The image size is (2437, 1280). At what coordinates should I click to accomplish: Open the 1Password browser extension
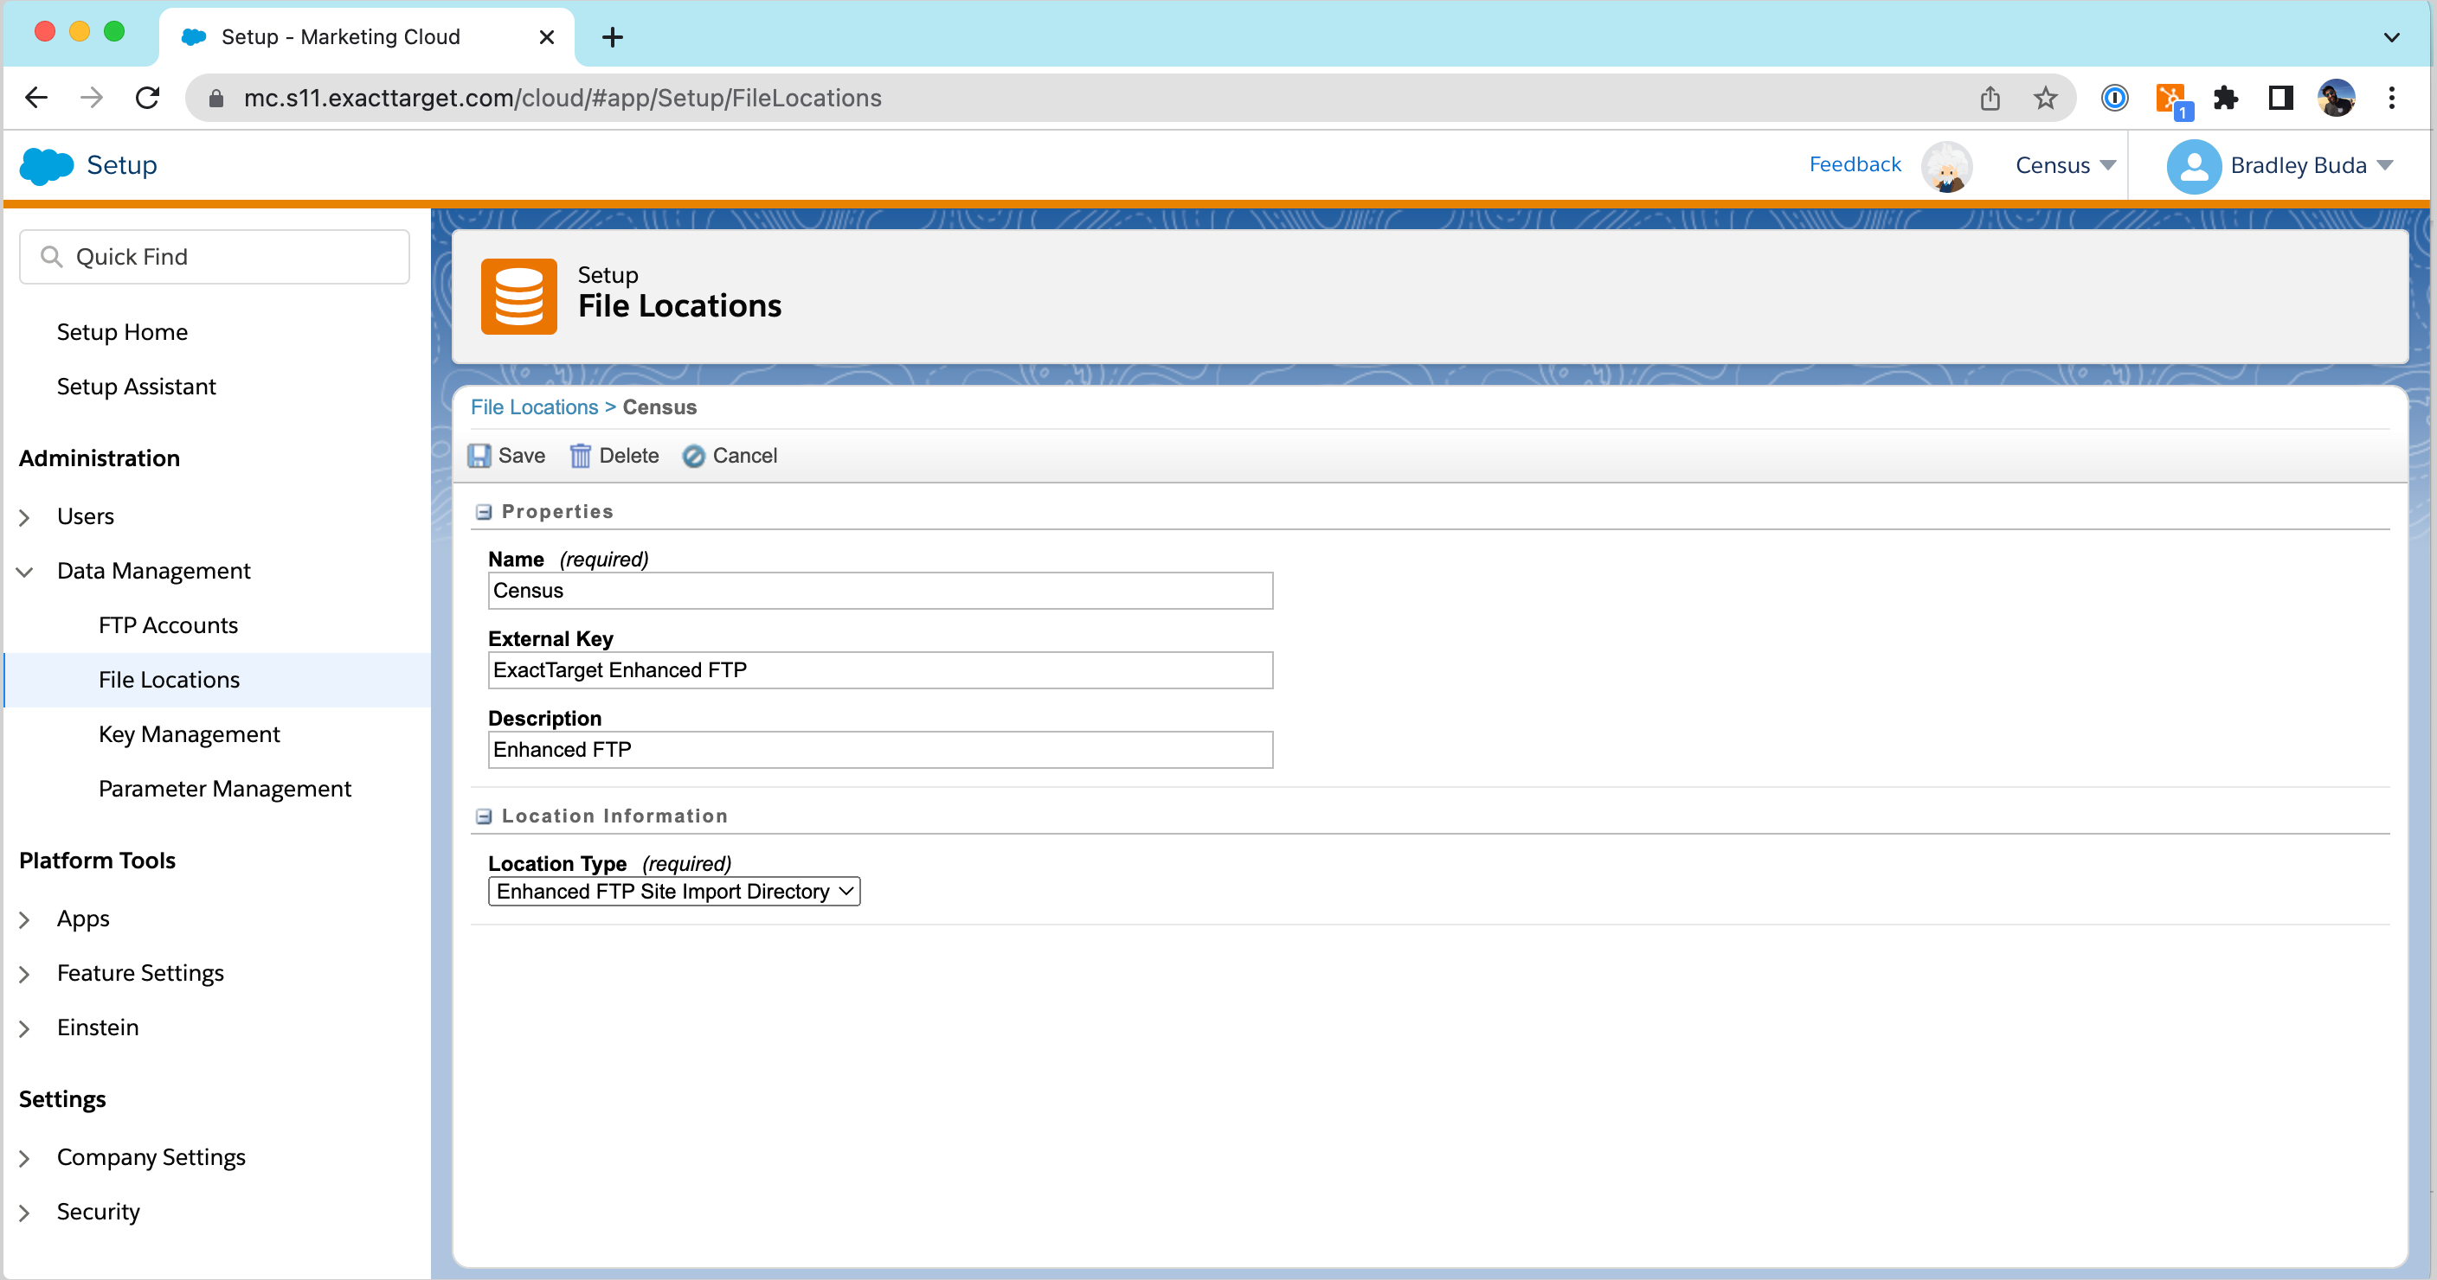click(x=2113, y=98)
